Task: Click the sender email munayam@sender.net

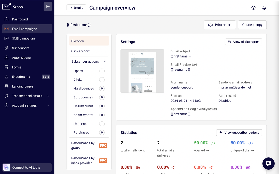Action: (x=235, y=88)
